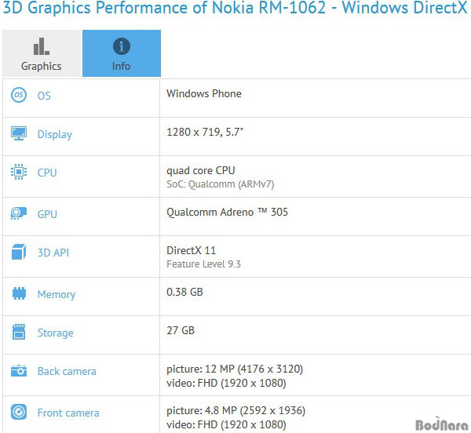Click the Memory RAM icon
This screenshot has height=433, width=471.
click(19, 293)
